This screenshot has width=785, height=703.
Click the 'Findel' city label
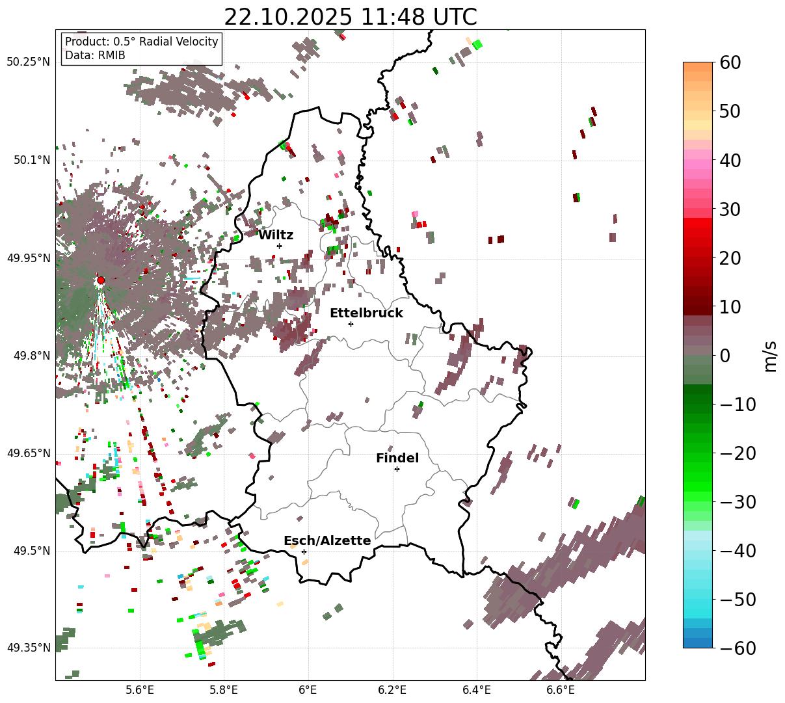tap(397, 458)
